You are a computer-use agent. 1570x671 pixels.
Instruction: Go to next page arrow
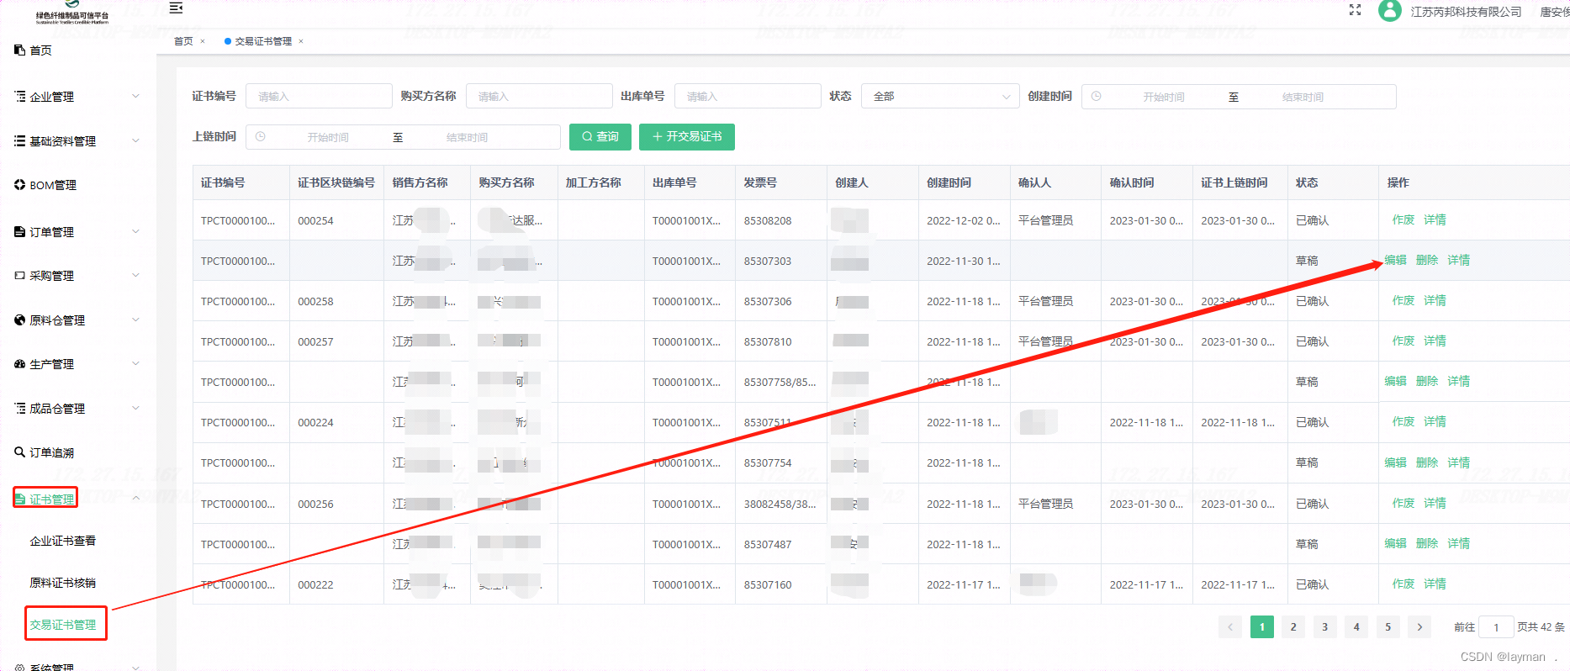(x=1419, y=627)
